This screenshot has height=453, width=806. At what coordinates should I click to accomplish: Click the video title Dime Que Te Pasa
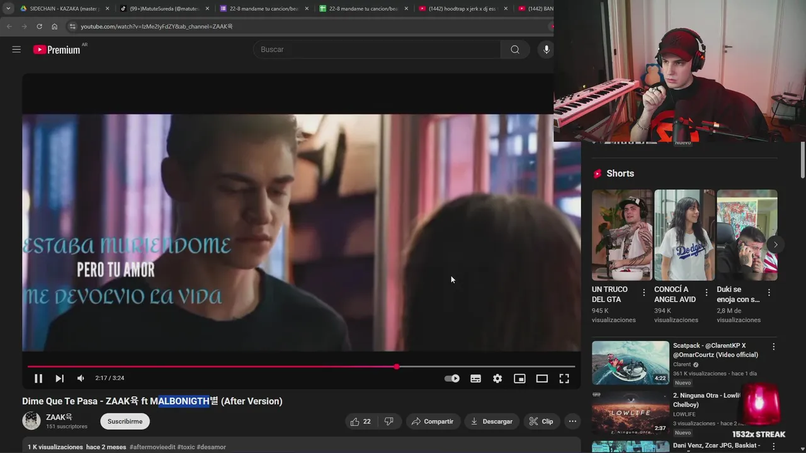pos(152,401)
